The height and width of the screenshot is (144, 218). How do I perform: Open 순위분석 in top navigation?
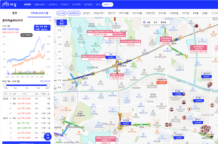(x=53, y=4)
